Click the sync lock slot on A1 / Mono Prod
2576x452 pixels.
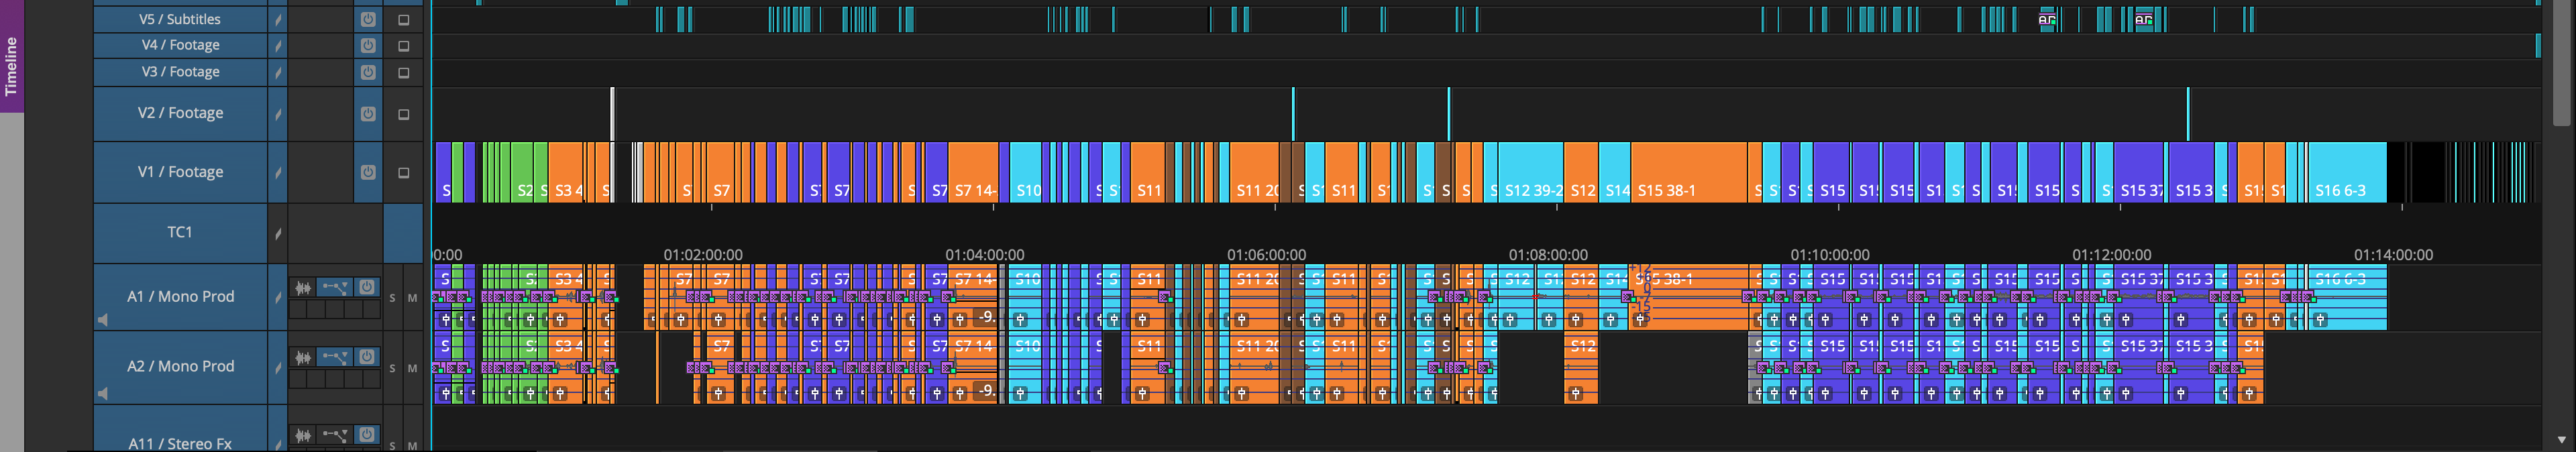click(278, 297)
